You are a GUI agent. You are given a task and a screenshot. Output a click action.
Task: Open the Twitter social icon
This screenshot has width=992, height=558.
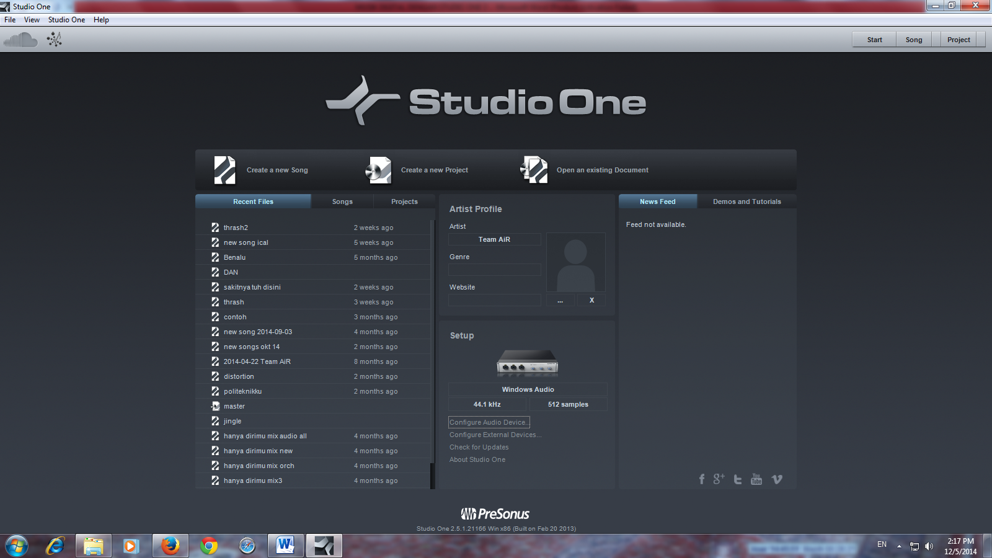[x=738, y=479]
